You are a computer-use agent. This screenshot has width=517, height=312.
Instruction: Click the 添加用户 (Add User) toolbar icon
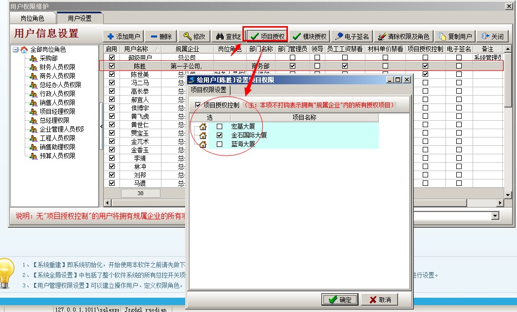click(111, 36)
